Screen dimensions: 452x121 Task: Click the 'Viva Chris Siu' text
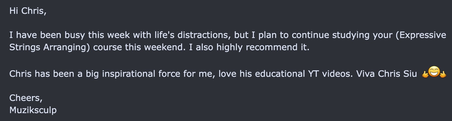(x=386, y=74)
